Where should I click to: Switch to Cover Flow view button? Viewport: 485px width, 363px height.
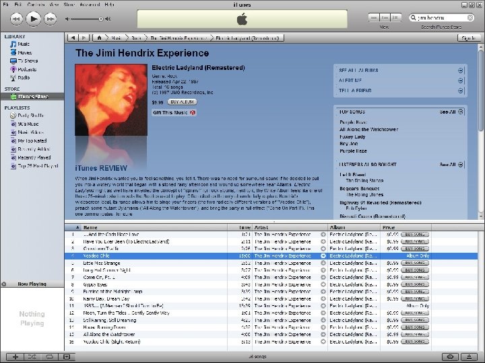395,18
